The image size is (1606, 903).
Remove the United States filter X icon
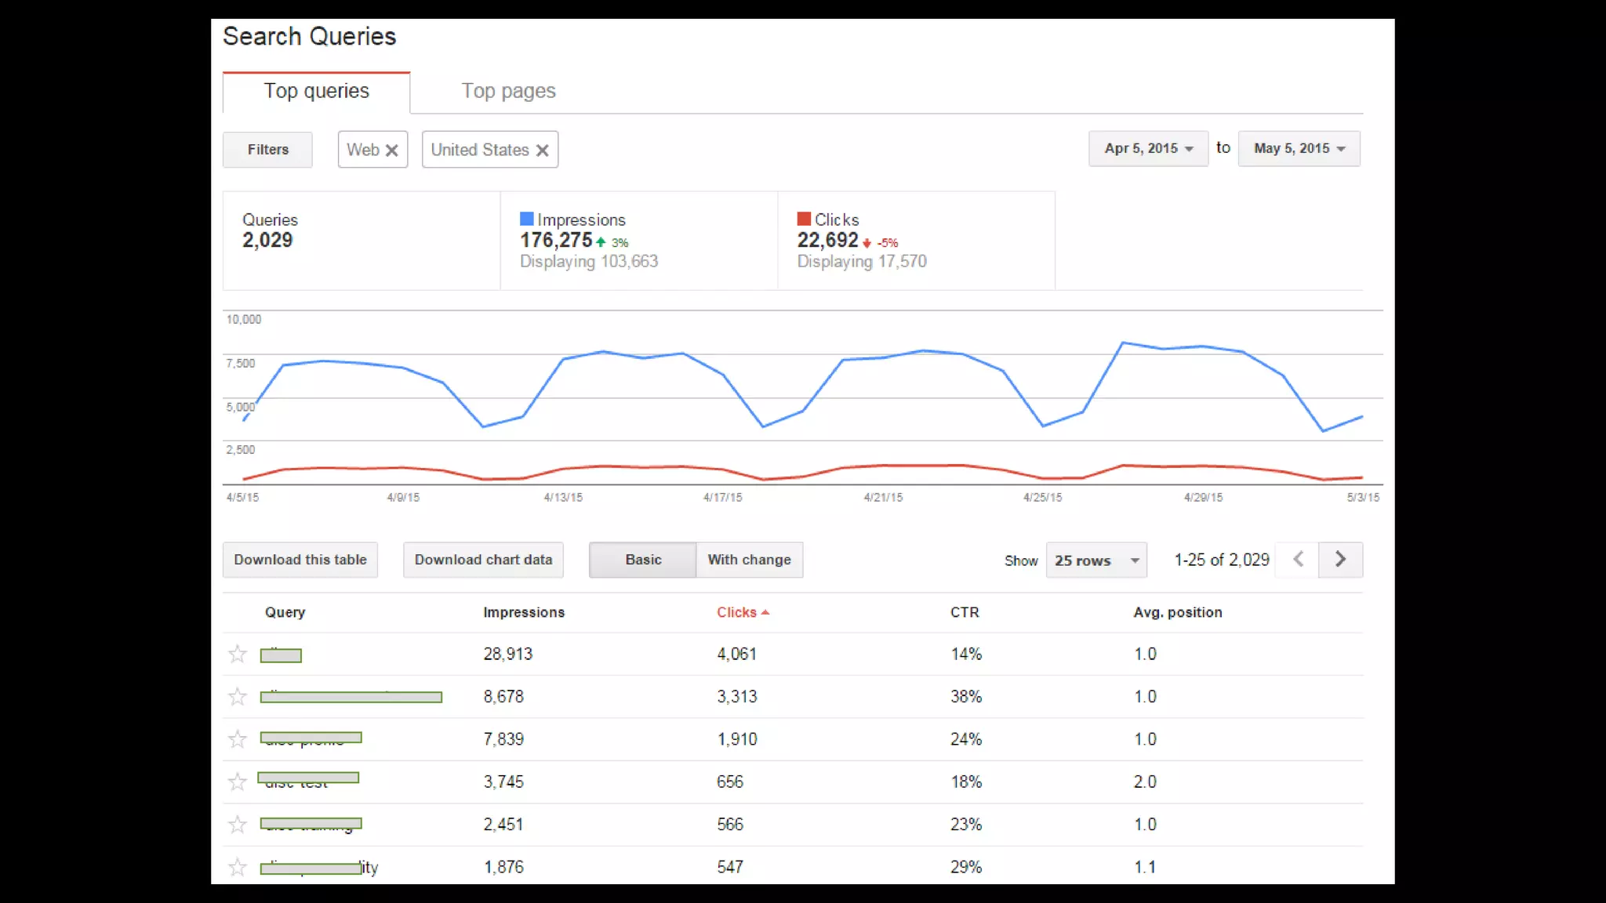(x=542, y=150)
